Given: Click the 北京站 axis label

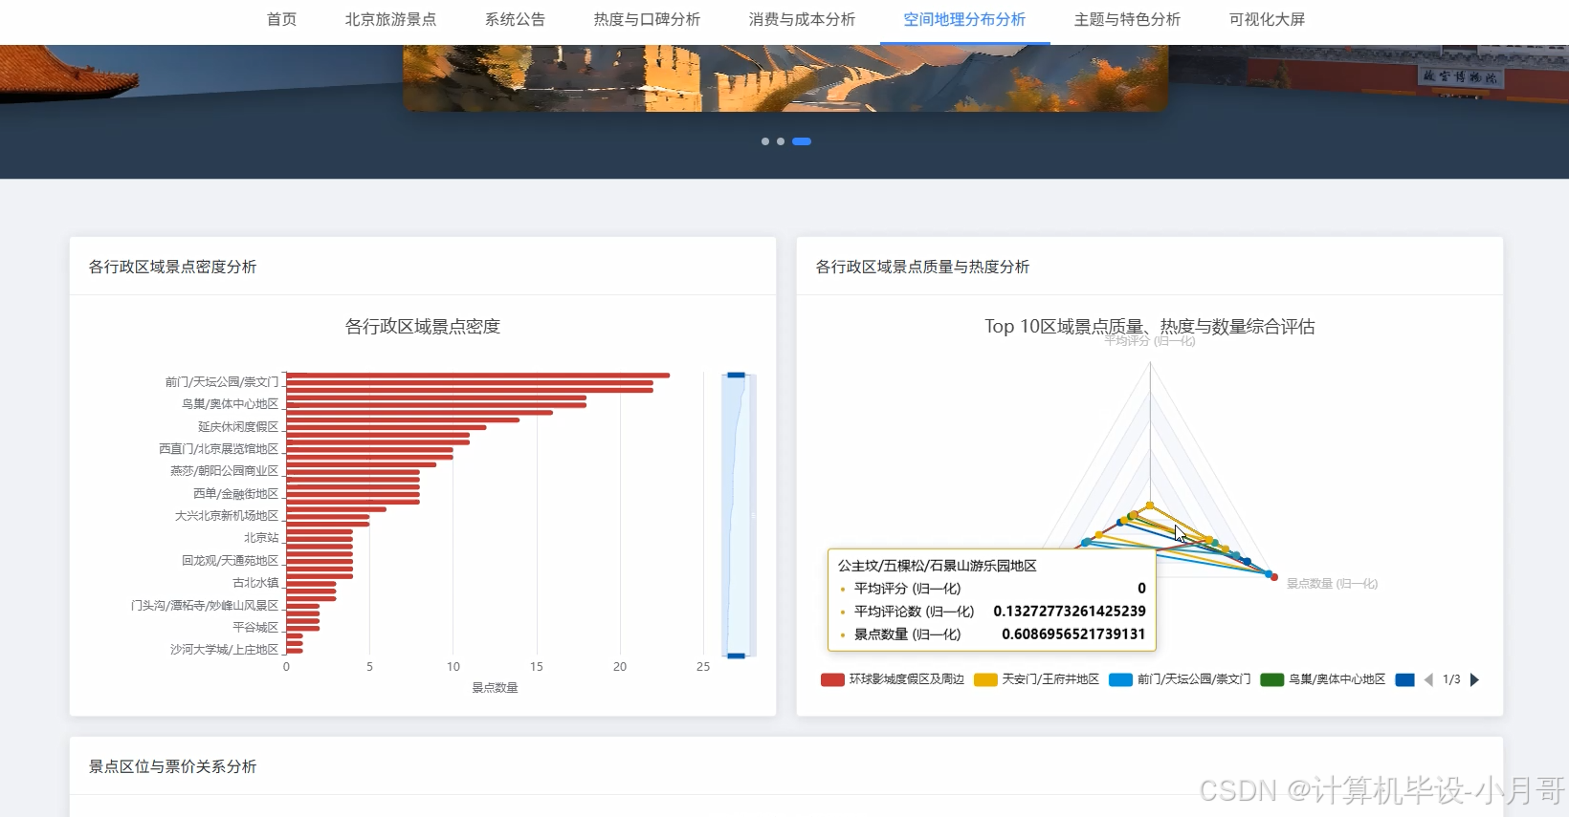Looking at the screenshot, I should coord(261,537).
